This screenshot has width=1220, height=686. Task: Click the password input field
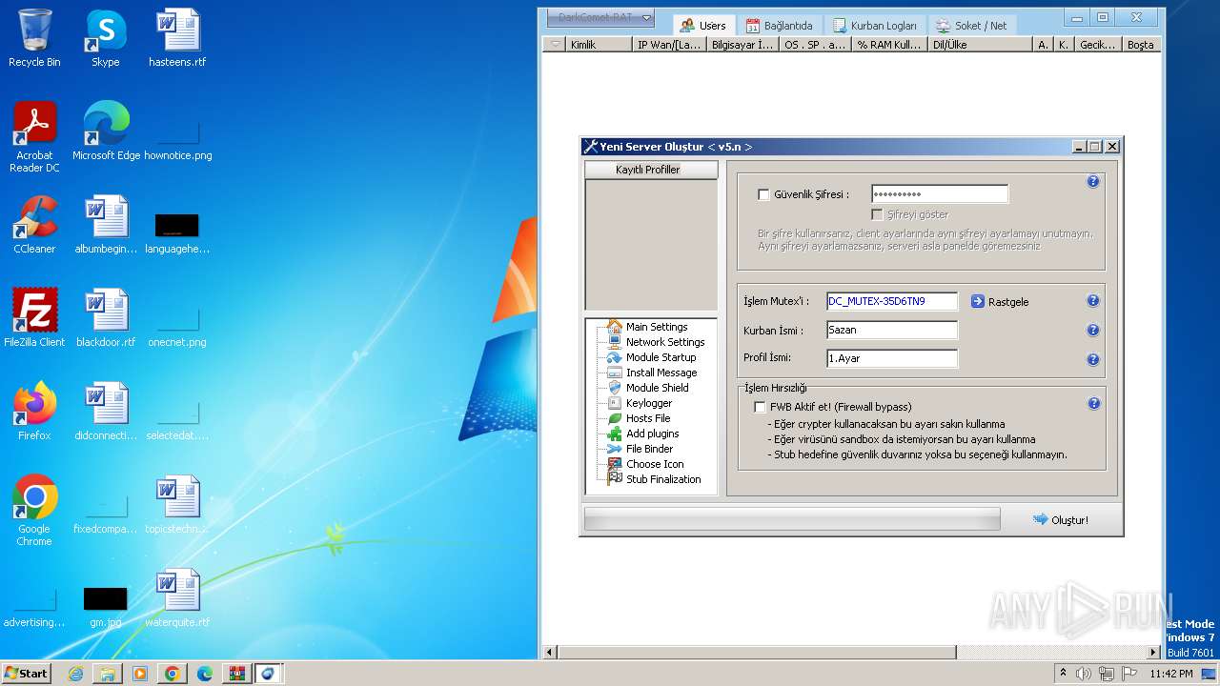[940, 194]
